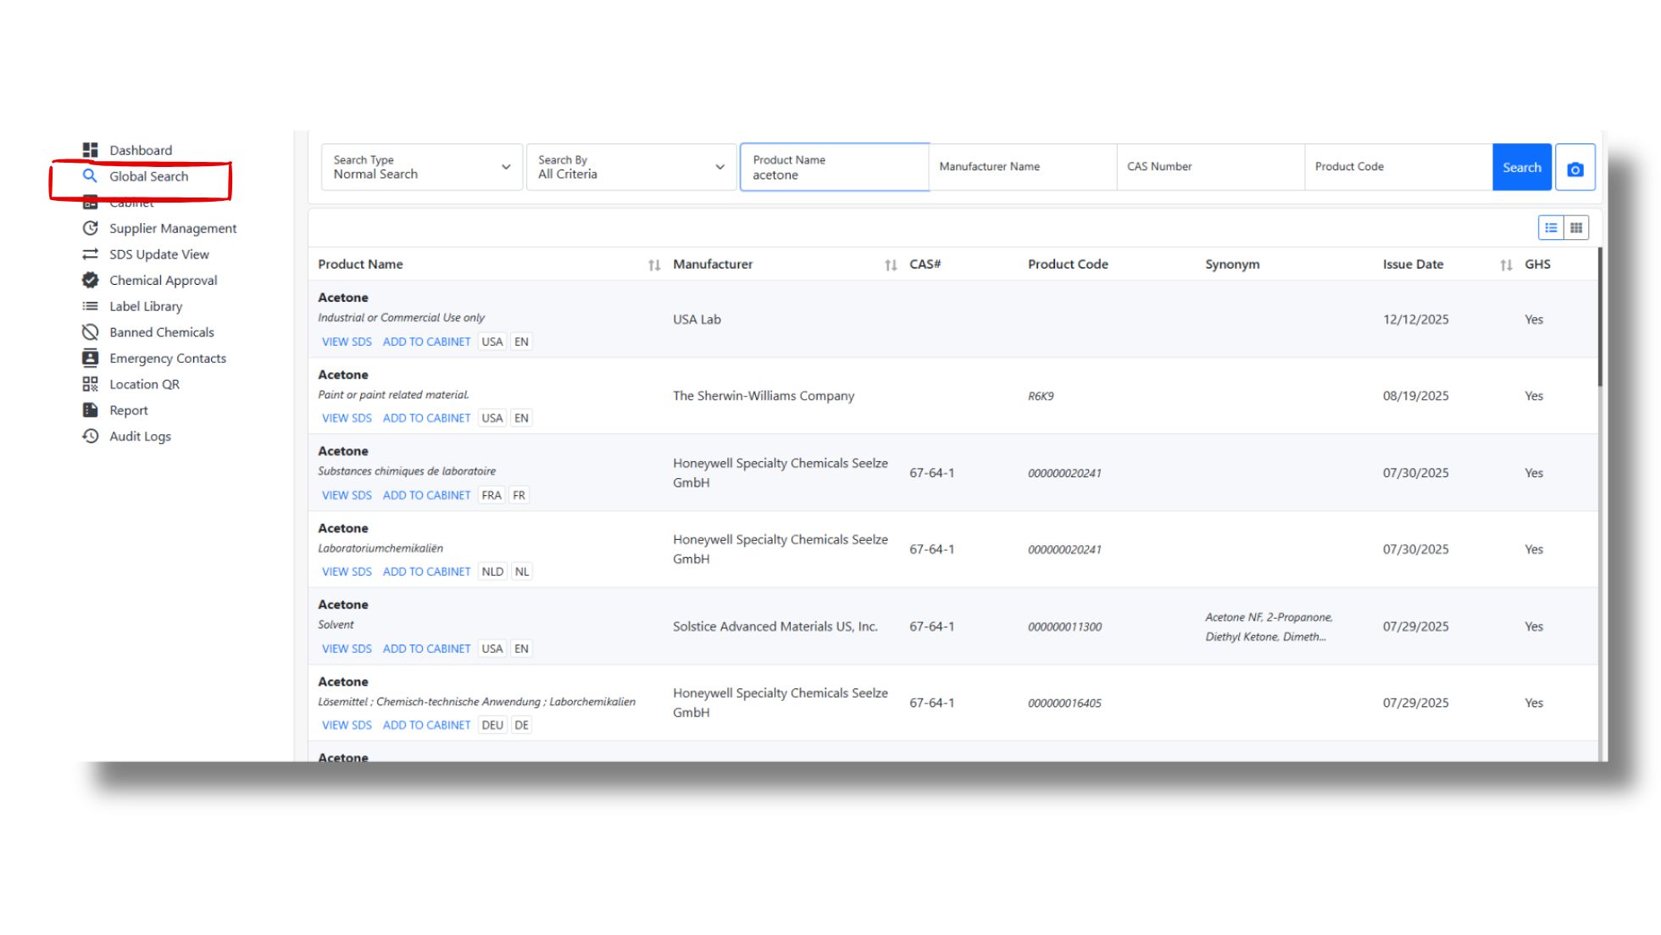Click the Location QR code icon
Viewport: 1661px width, 935px height.
(90, 384)
